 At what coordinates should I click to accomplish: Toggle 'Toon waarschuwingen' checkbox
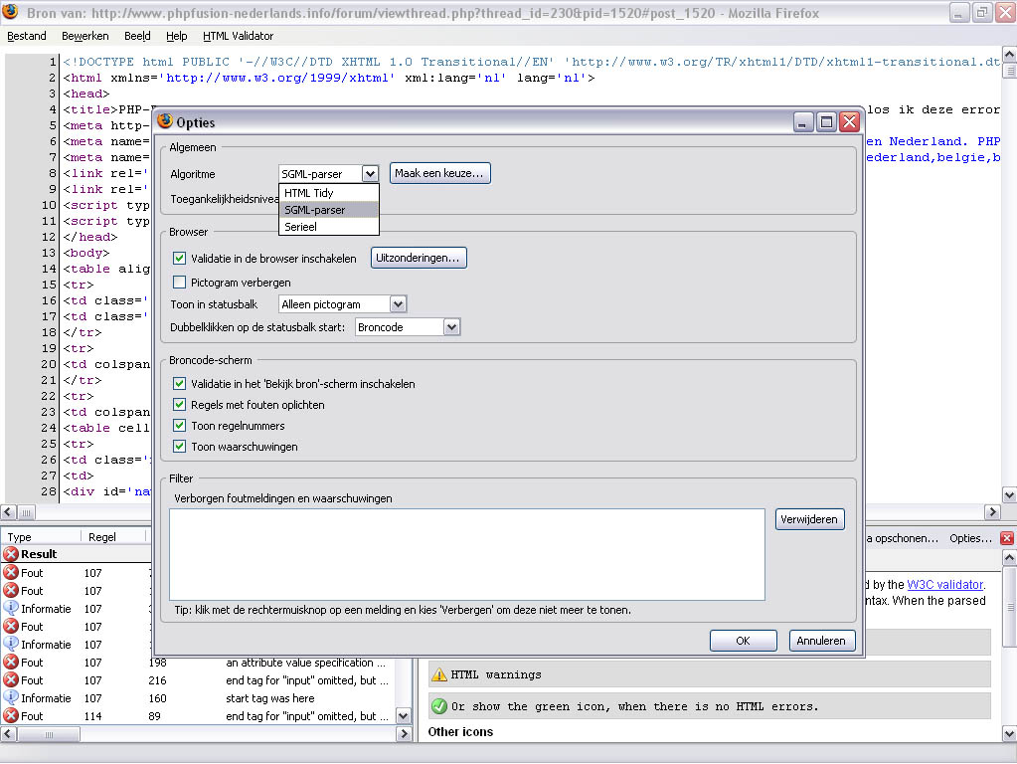click(180, 447)
